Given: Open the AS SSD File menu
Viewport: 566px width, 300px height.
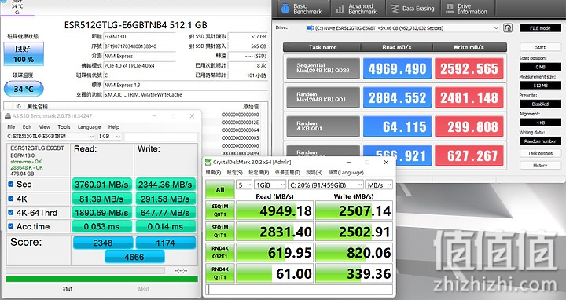Looking at the screenshot, I should [11, 127].
